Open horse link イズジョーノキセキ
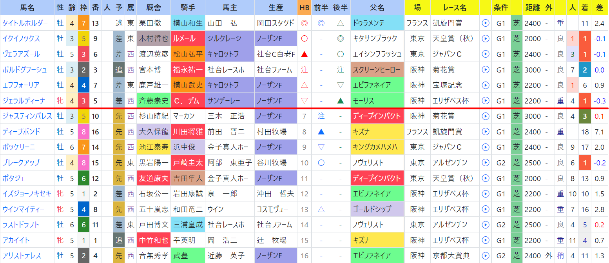Screen dimensions: 609x263 (27, 194)
